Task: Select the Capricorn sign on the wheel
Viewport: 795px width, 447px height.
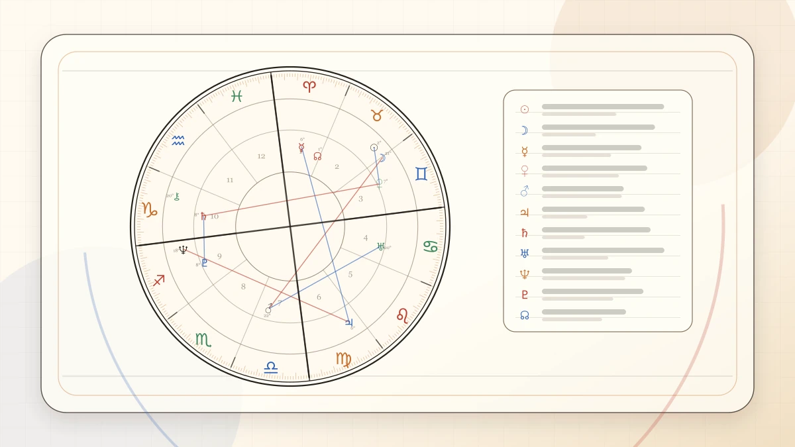Action: [150, 210]
